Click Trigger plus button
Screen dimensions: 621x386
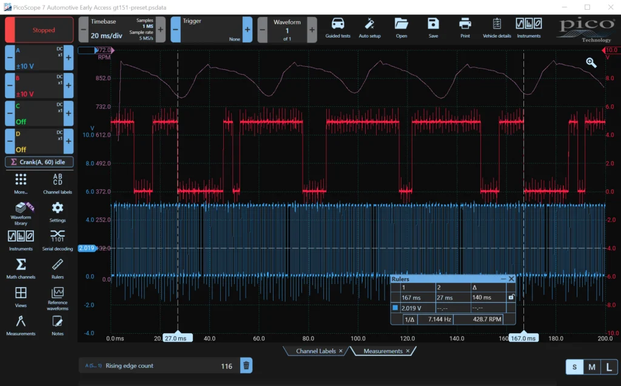click(247, 29)
